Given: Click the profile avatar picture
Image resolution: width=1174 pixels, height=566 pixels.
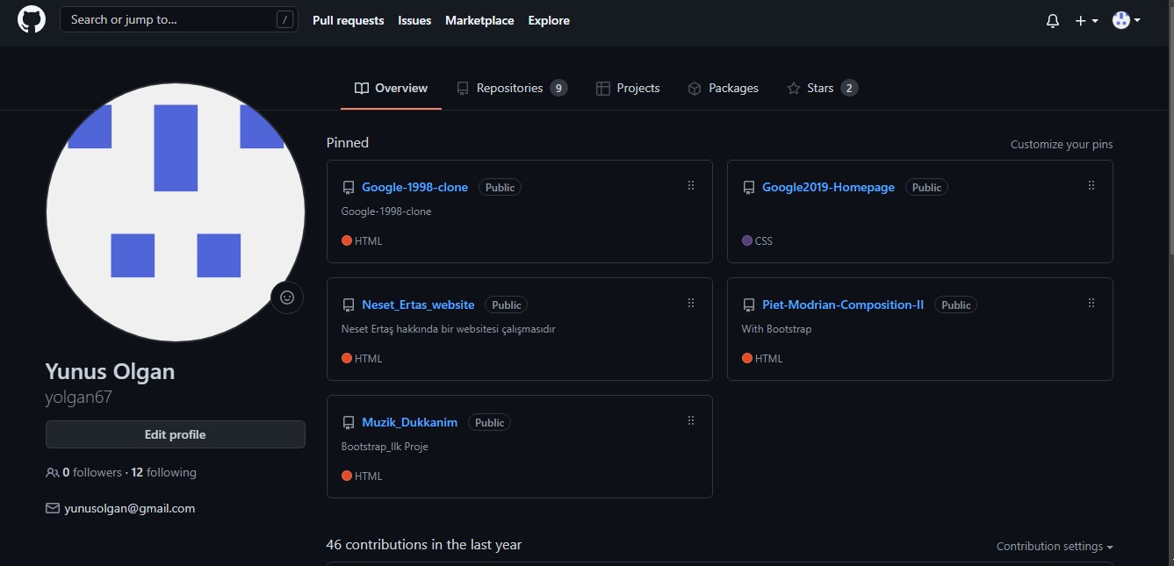Looking at the screenshot, I should (176, 212).
